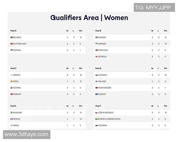
Task: Click the Georgia flag icon
Action: 96,57
